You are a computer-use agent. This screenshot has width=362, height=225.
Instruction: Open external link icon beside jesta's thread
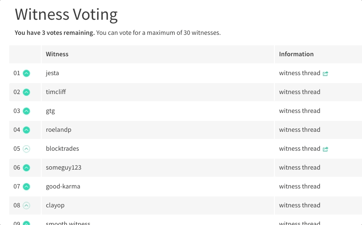[x=325, y=73]
